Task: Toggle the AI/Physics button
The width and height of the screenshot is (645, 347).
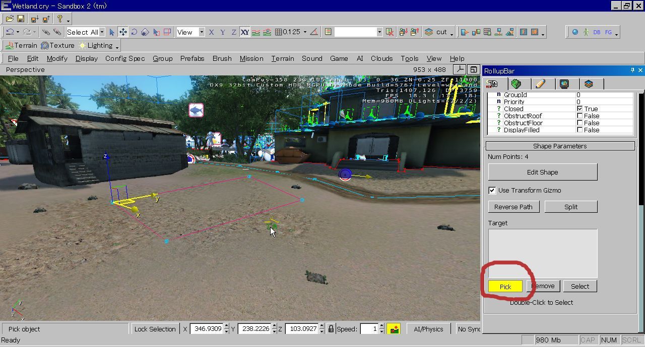Action: pyautogui.click(x=428, y=329)
